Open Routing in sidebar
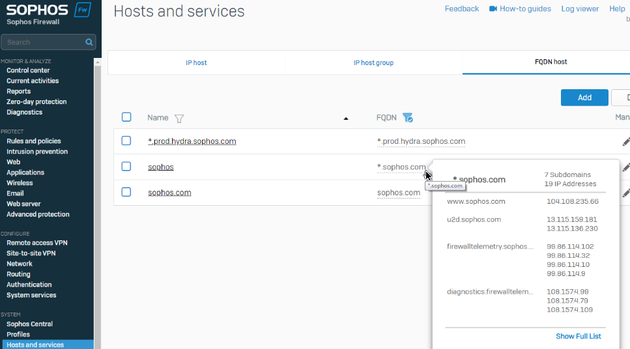 coord(18,274)
